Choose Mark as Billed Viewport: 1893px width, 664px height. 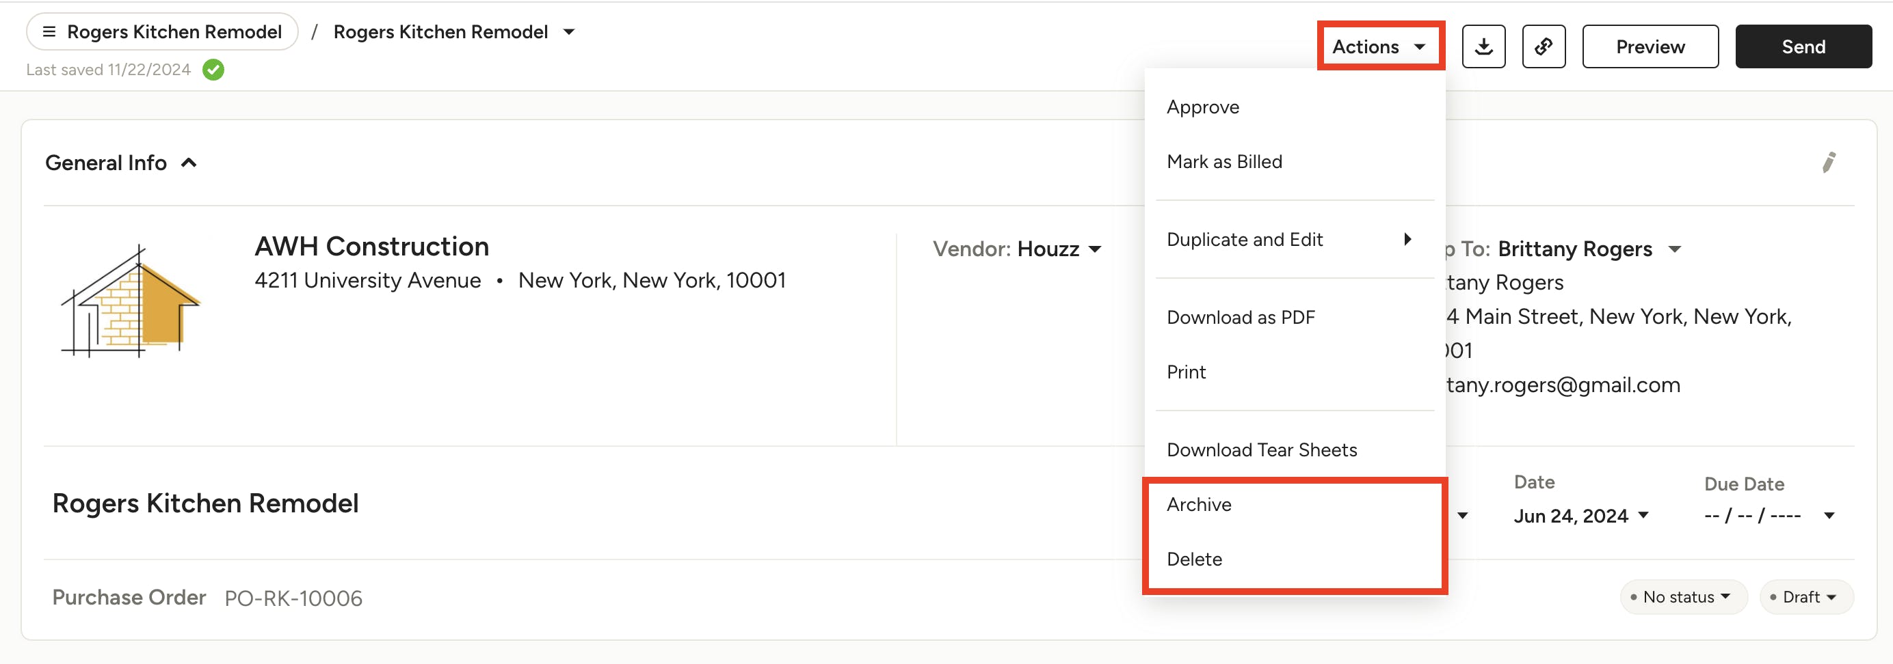(x=1223, y=161)
